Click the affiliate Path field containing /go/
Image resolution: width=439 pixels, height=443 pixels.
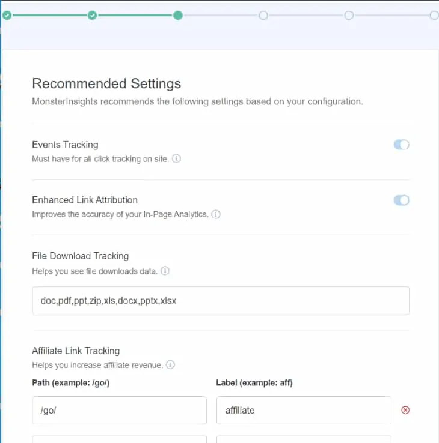point(119,411)
